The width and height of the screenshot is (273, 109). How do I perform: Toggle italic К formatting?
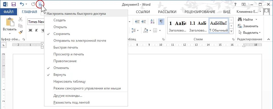coord(36,30)
